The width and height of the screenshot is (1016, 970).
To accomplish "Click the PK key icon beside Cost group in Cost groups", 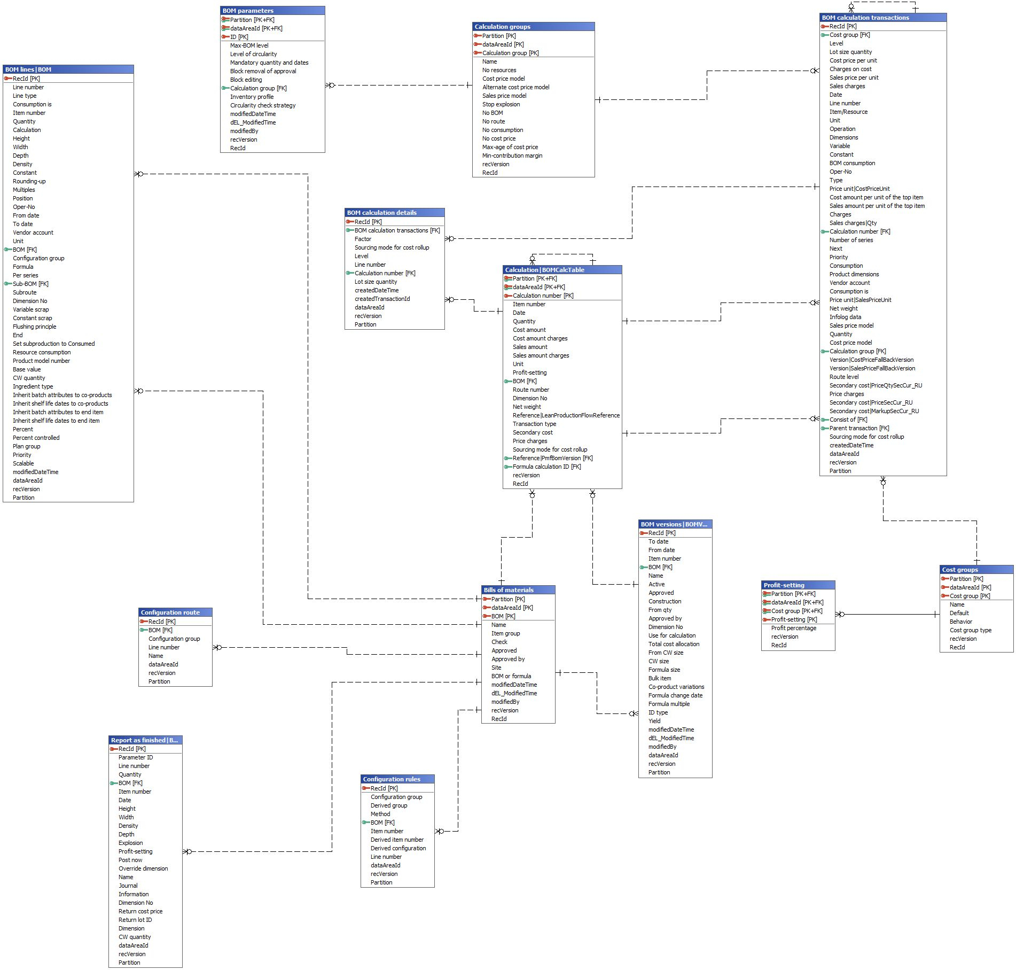I will pos(945,596).
